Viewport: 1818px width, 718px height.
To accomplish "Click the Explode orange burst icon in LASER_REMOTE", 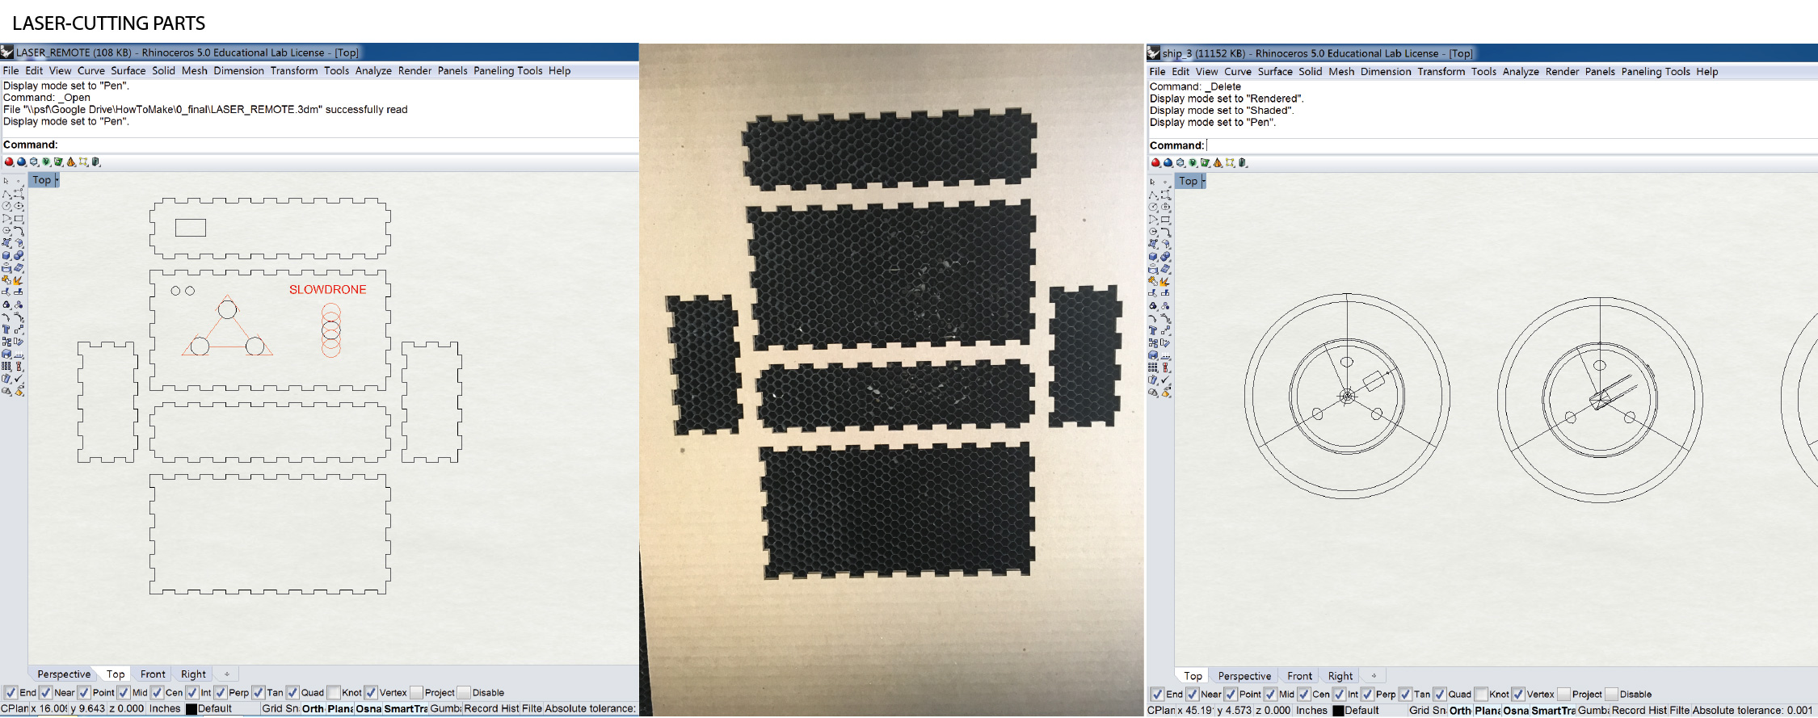I will [18, 280].
